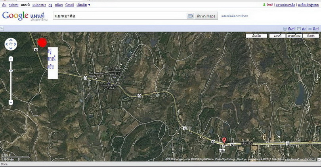Click the zoom slider handle
This screenshot has height=167, width=321.
11,71
